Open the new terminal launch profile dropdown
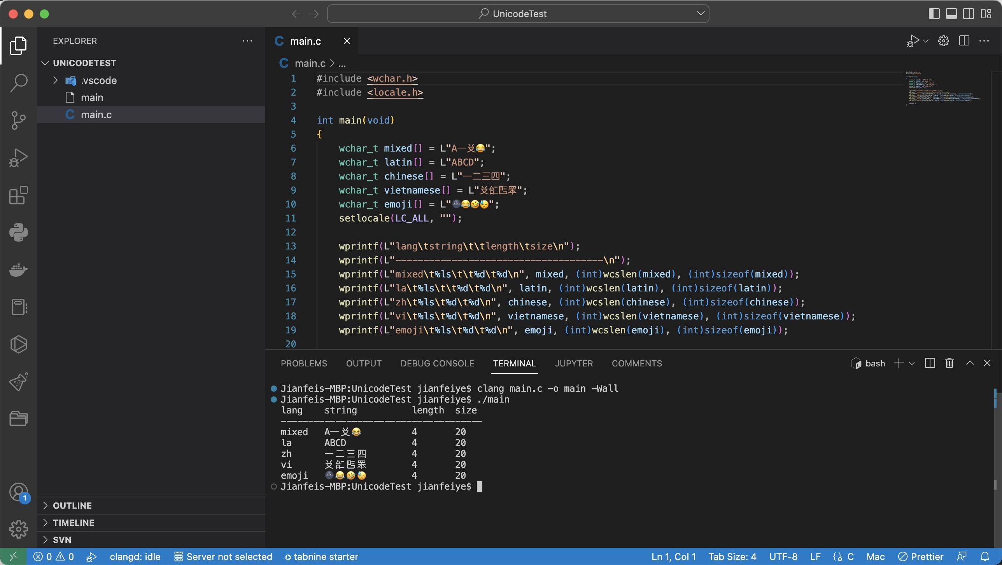The width and height of the screenshot is (1002, 565). 911,363
